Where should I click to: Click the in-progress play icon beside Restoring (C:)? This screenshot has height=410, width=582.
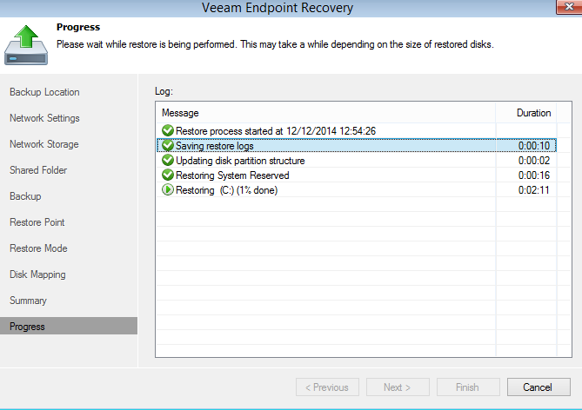click(x=168, y=190)
